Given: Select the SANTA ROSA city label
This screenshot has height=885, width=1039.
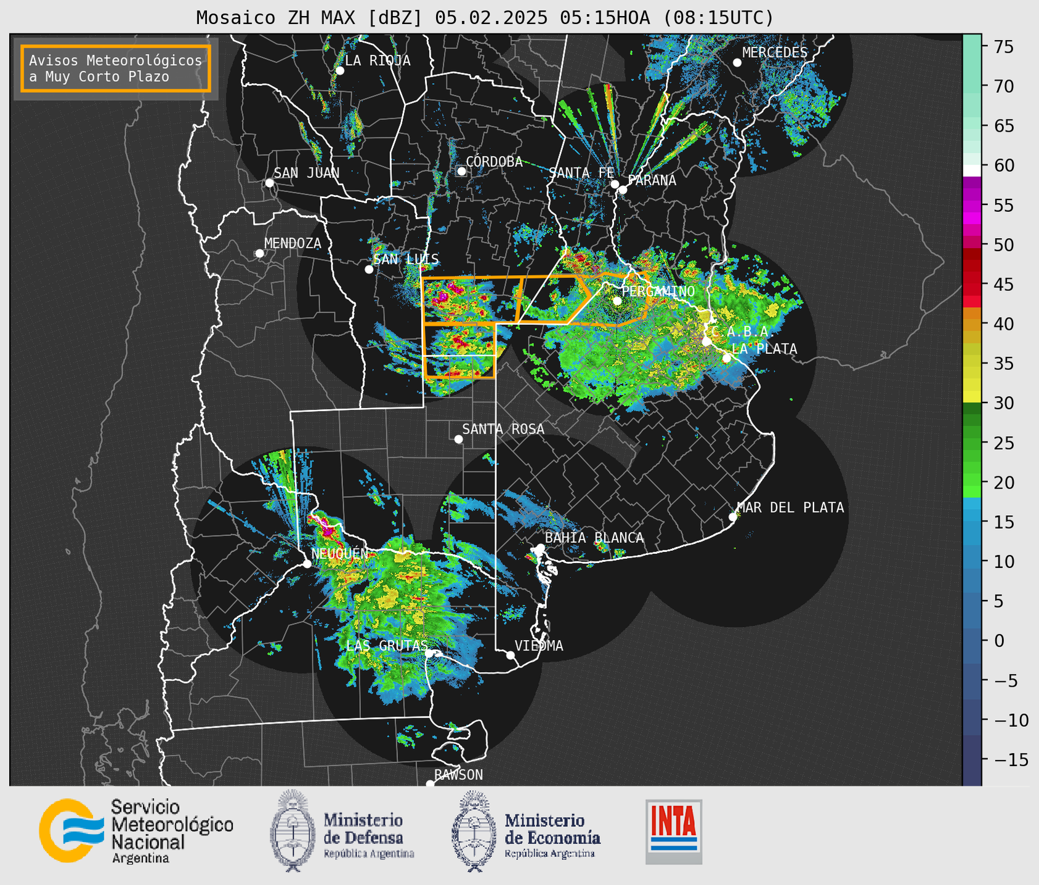Looking at the screenshot, I should [x=503, y=429].
